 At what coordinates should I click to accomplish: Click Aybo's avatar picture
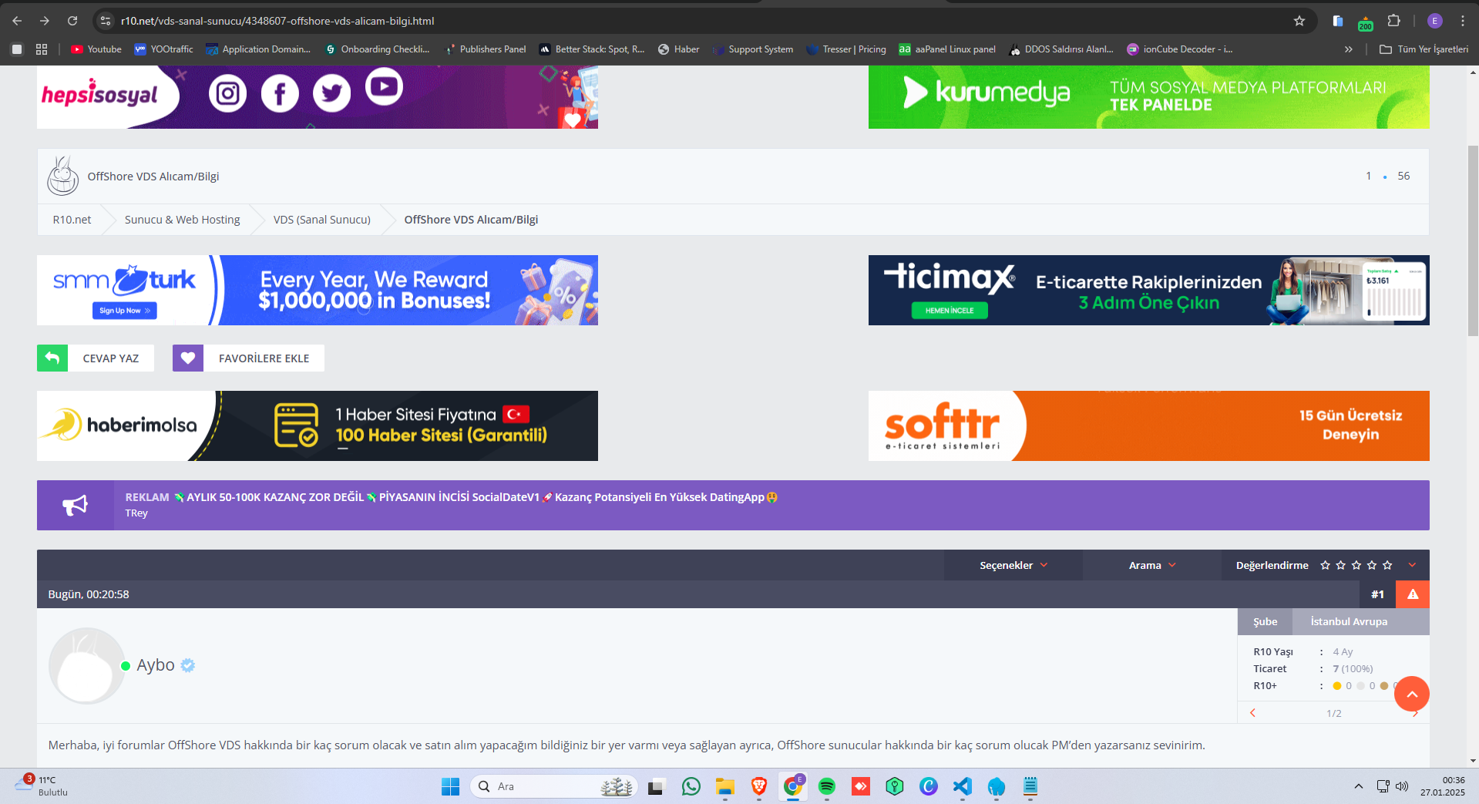tap(86, 665)
